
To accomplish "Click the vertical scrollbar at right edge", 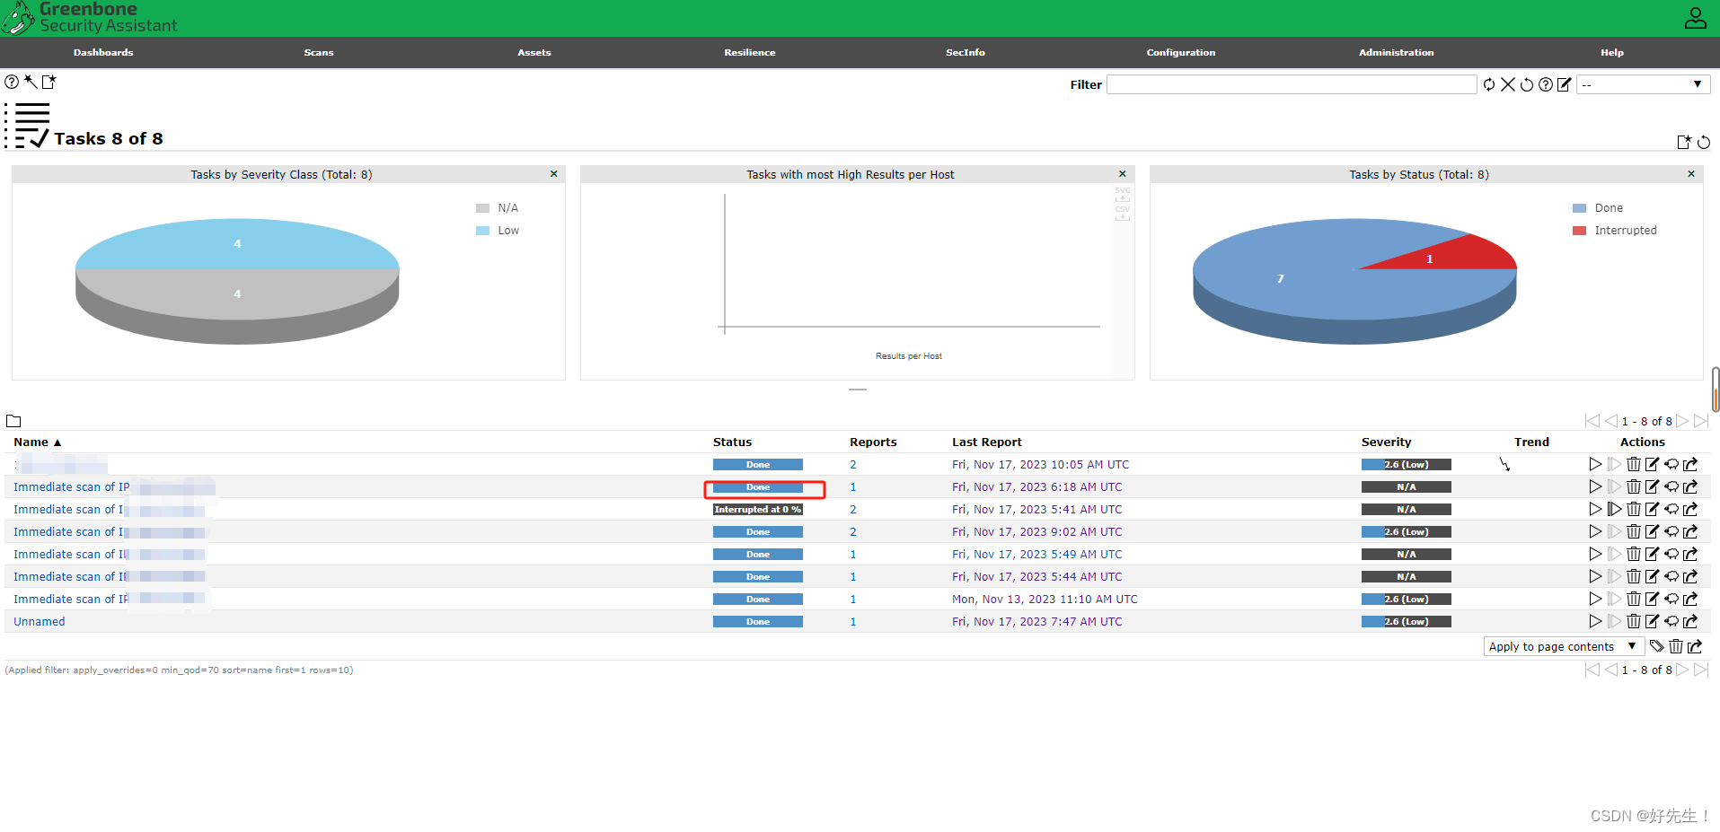I will point(1716,389).
